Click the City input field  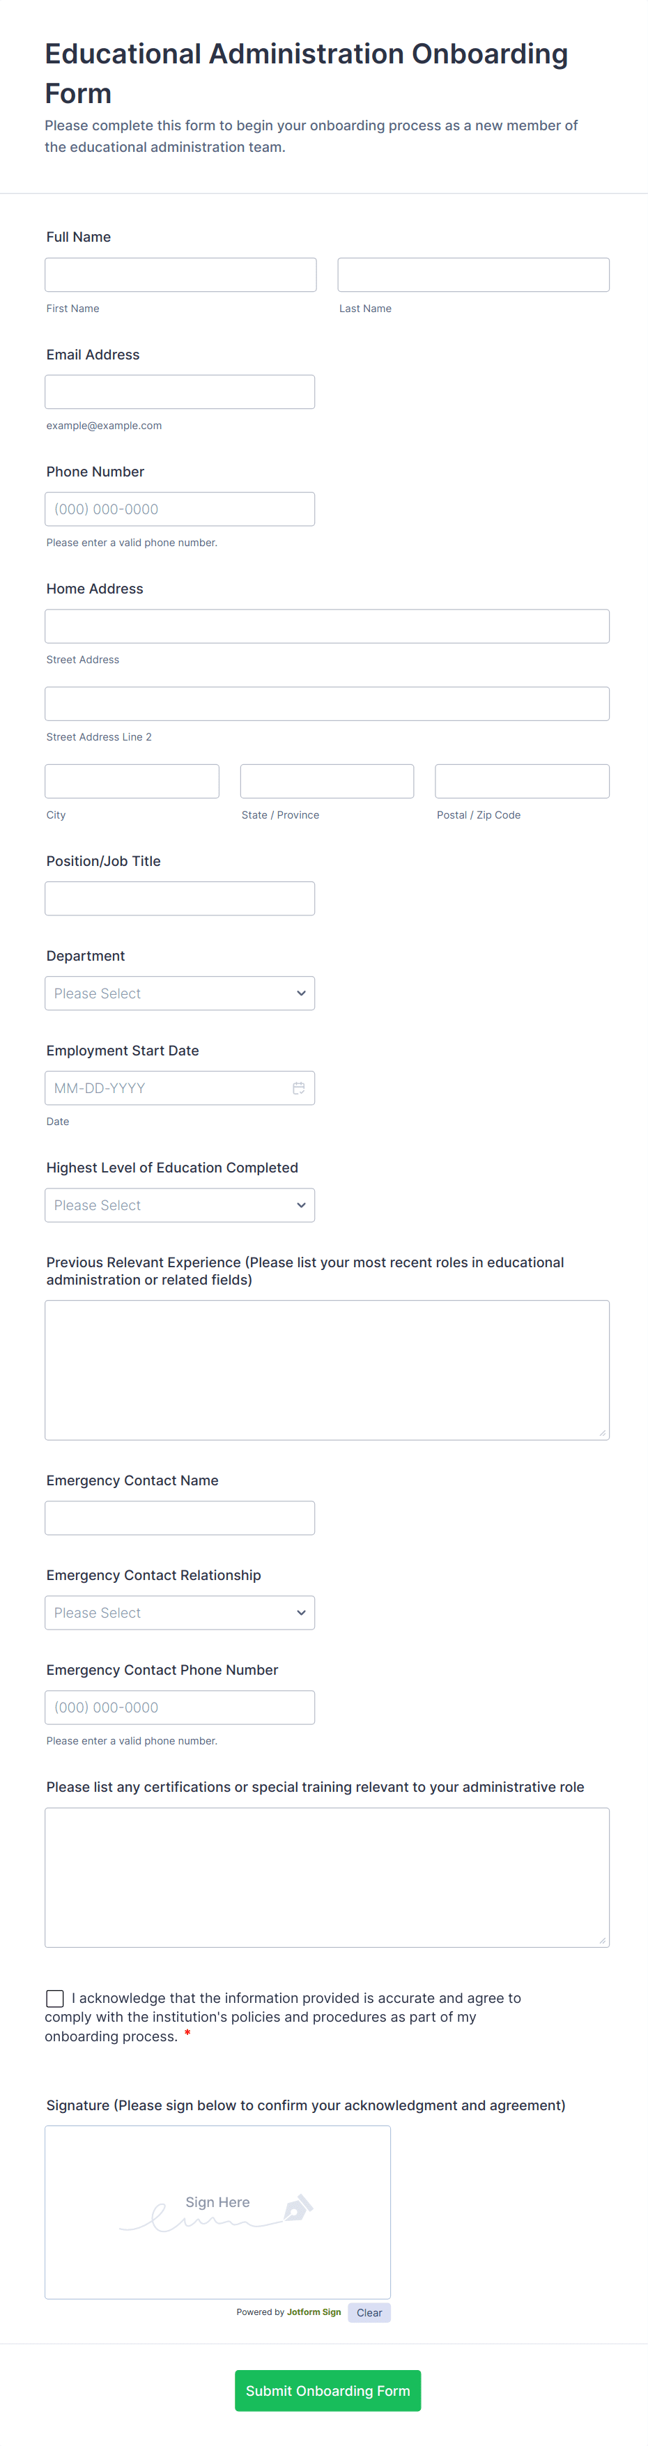132,782
